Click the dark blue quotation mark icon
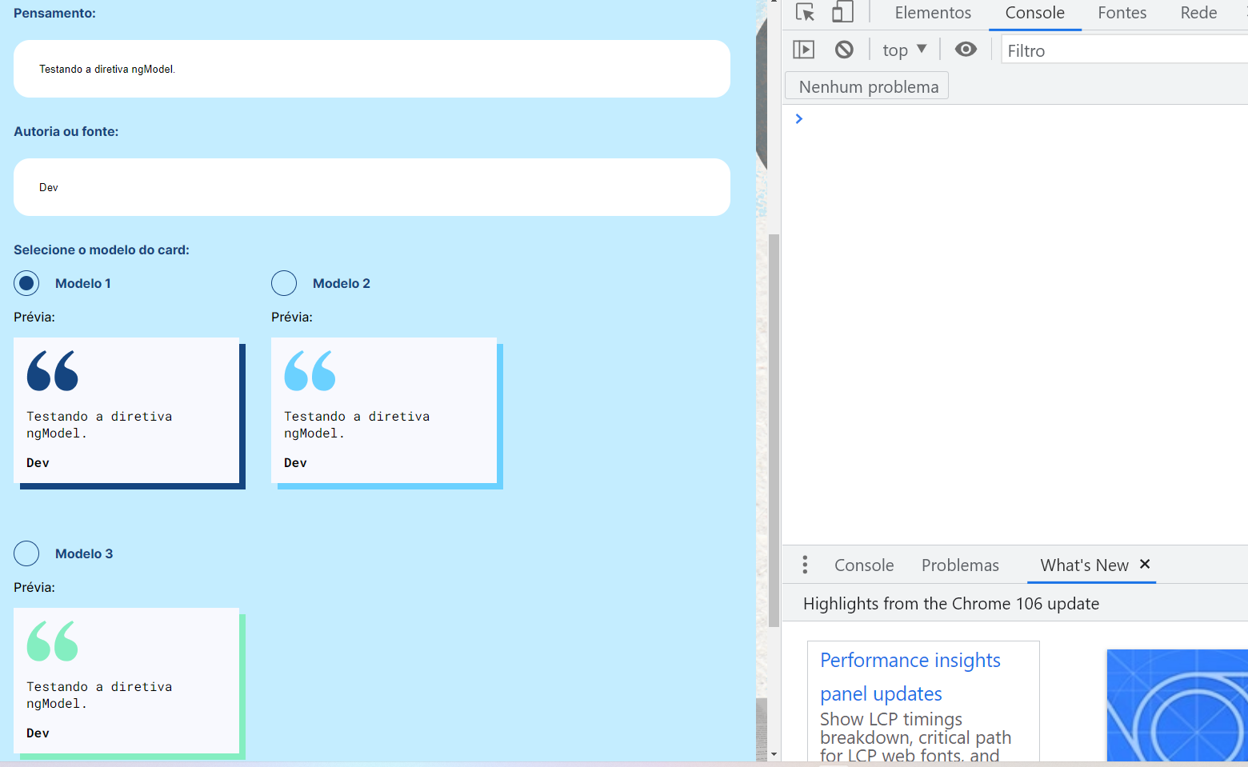This screenshot has height=767, width=1248. coord(53,370)
